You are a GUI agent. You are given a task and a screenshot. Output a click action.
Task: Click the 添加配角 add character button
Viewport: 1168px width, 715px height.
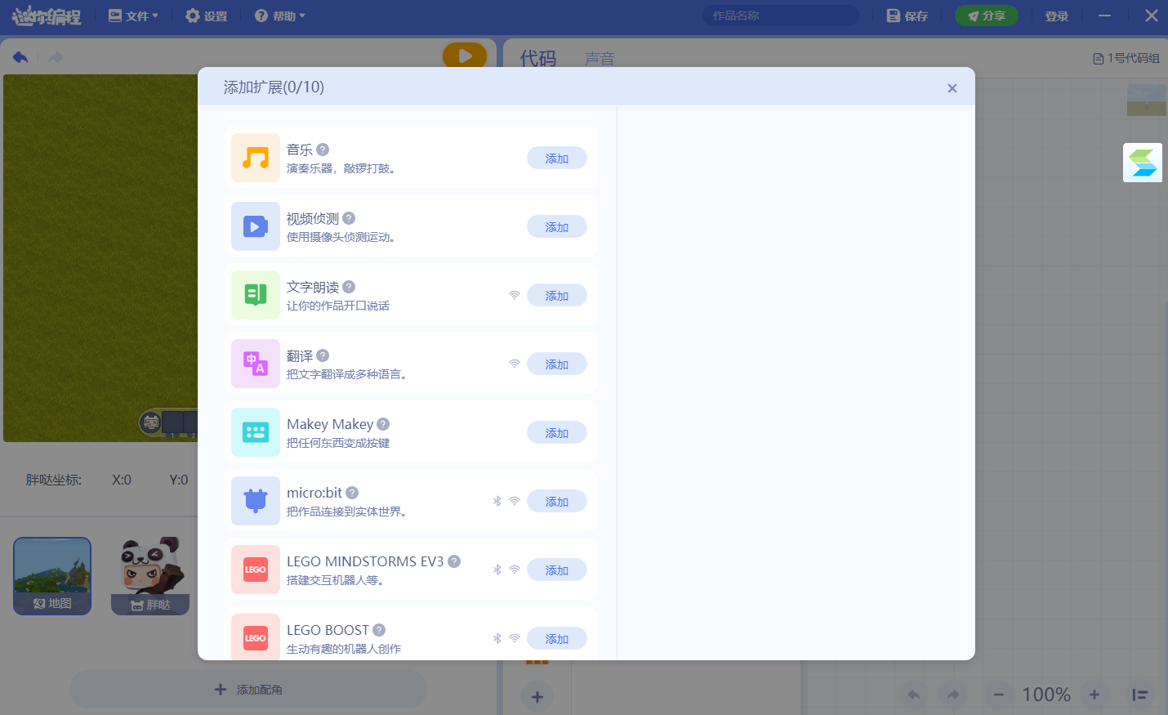(248, 690)
